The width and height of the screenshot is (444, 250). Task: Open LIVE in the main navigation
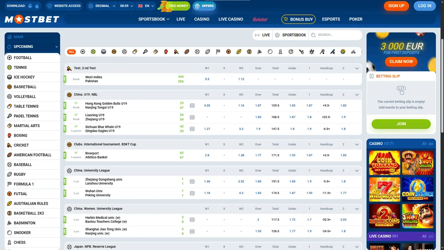point(181,19)
